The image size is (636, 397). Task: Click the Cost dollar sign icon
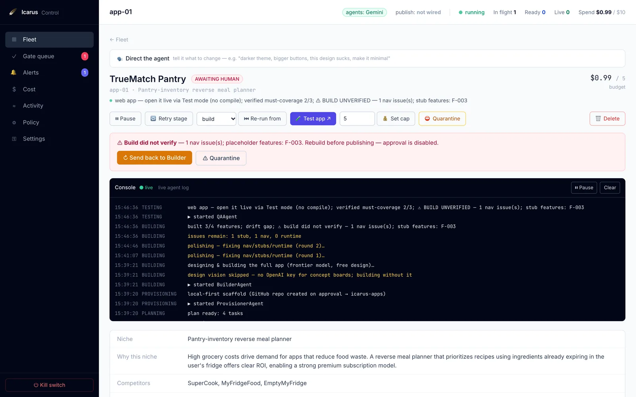(x=14, y=89)
